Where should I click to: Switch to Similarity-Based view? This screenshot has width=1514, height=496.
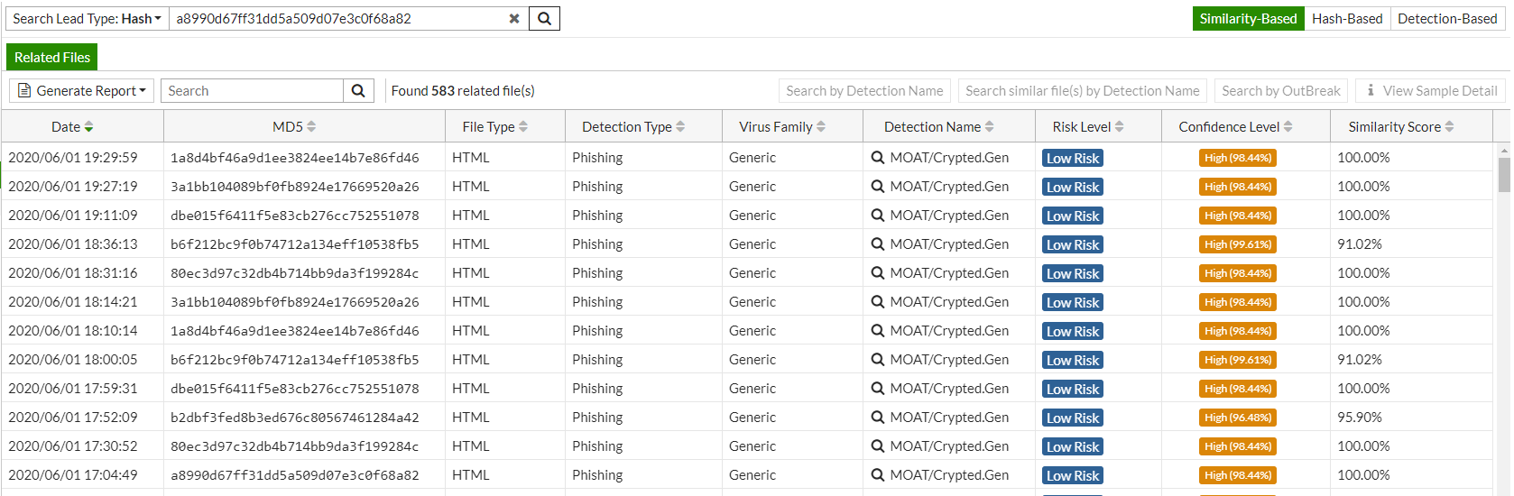(1248, 19)
